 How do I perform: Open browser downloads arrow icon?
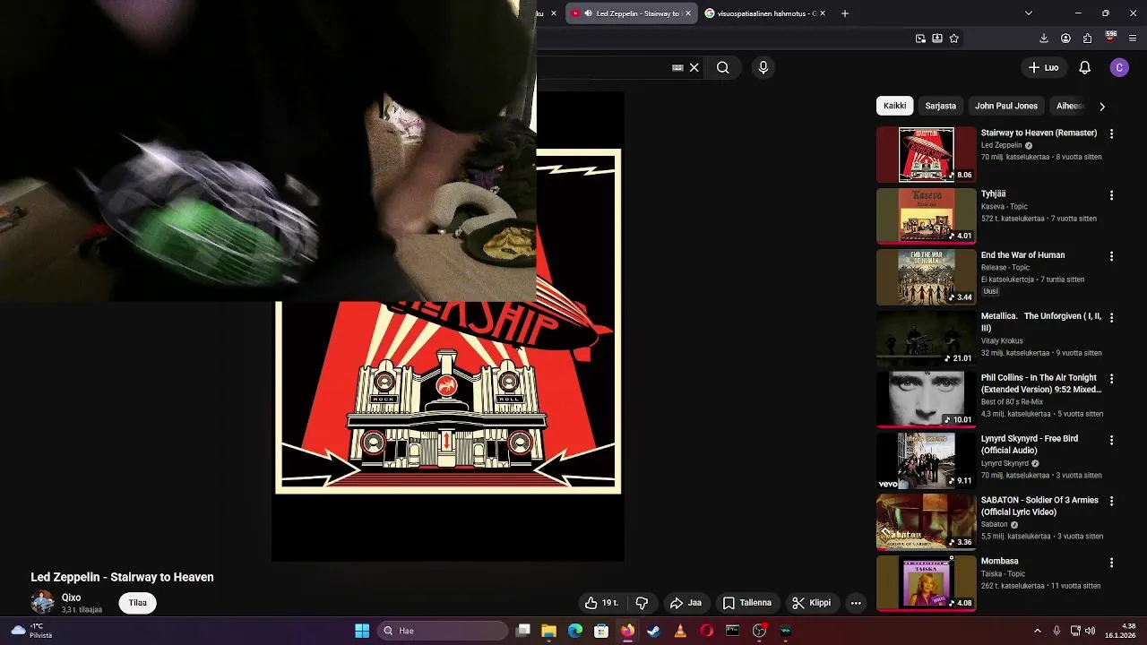[1043, 39]
